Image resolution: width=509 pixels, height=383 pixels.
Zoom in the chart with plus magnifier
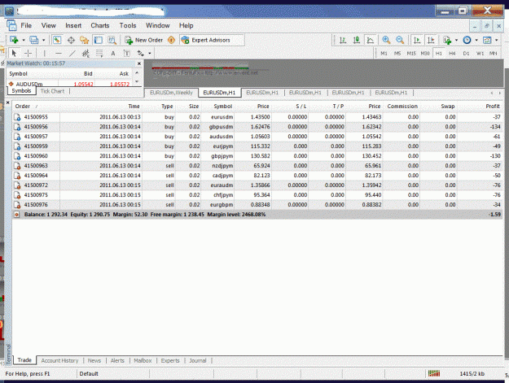pyautogui.click(x=386, y=40)
